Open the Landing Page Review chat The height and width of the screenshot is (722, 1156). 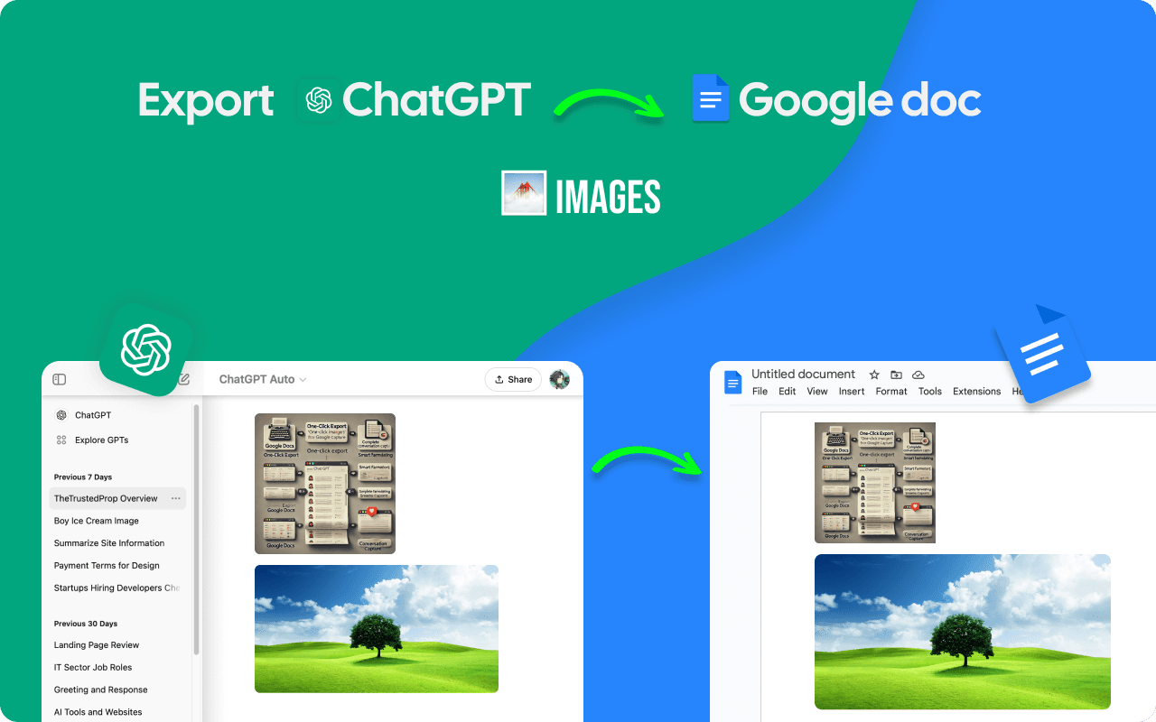click(97, 645)
